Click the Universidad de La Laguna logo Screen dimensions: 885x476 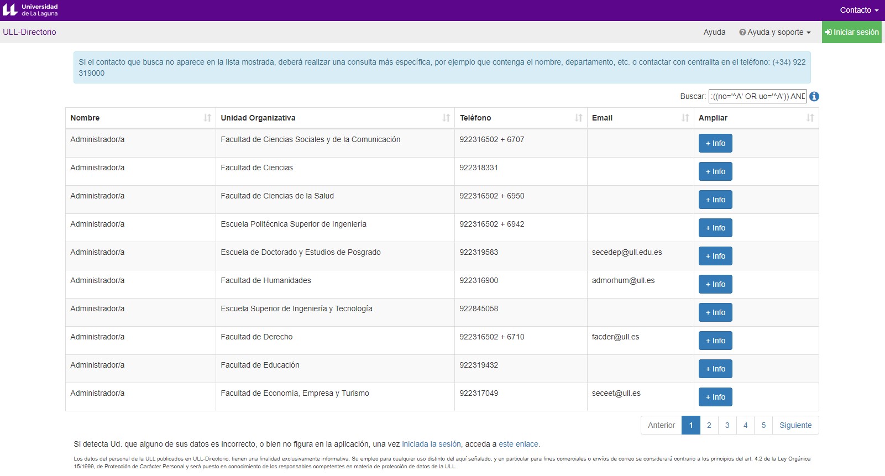tap(30, 10)
